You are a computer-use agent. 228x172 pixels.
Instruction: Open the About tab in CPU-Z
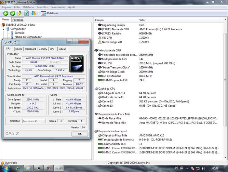[62, 49]
